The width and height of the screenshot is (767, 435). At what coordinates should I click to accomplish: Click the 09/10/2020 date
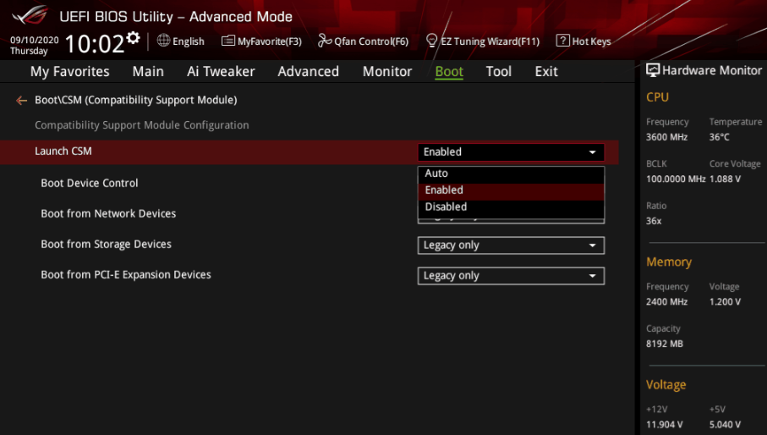click(x=34, y=40)
